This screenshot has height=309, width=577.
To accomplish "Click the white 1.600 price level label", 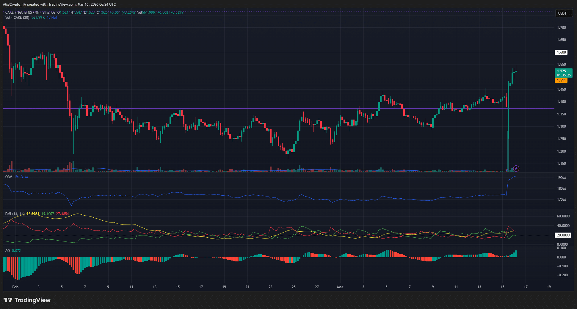I will (x=561, y=52).
